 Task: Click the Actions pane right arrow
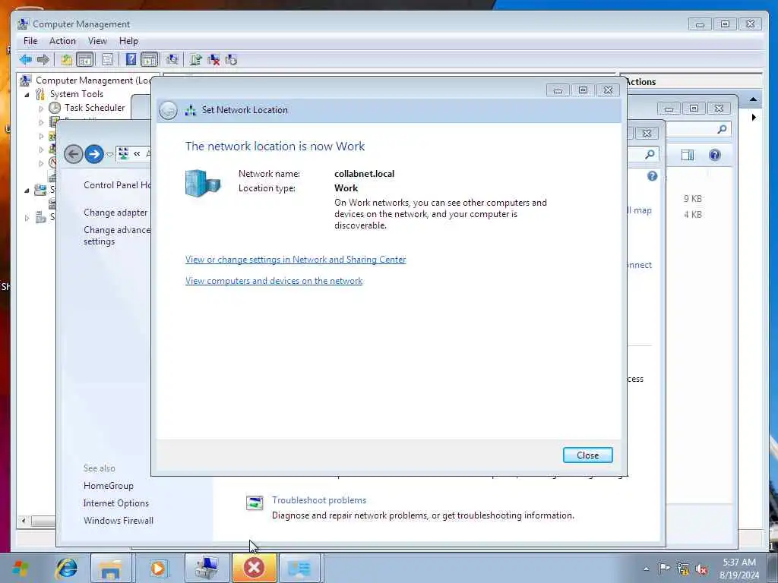click(754, 118)
